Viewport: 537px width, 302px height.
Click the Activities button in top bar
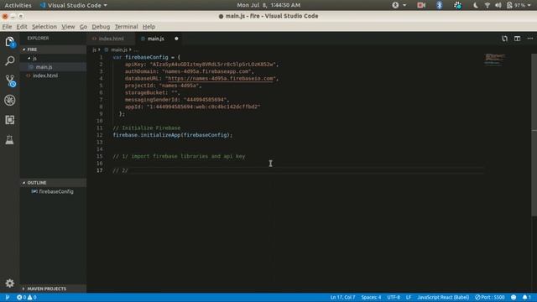(x=18, y=5)
